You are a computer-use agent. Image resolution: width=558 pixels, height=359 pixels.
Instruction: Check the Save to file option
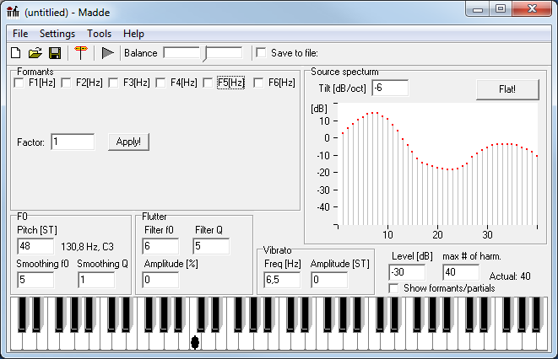pos(261,53)
